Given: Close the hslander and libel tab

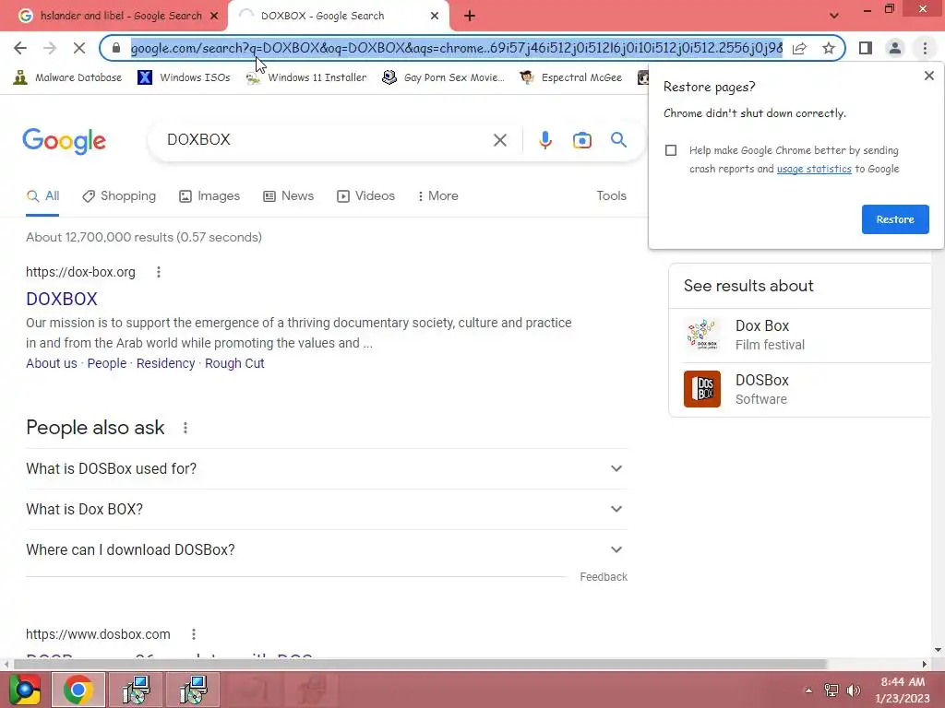Looking at the screenshot, I should 214,16.
